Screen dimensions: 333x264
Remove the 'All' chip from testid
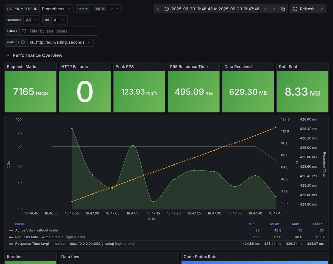click(x=103, y=9)
